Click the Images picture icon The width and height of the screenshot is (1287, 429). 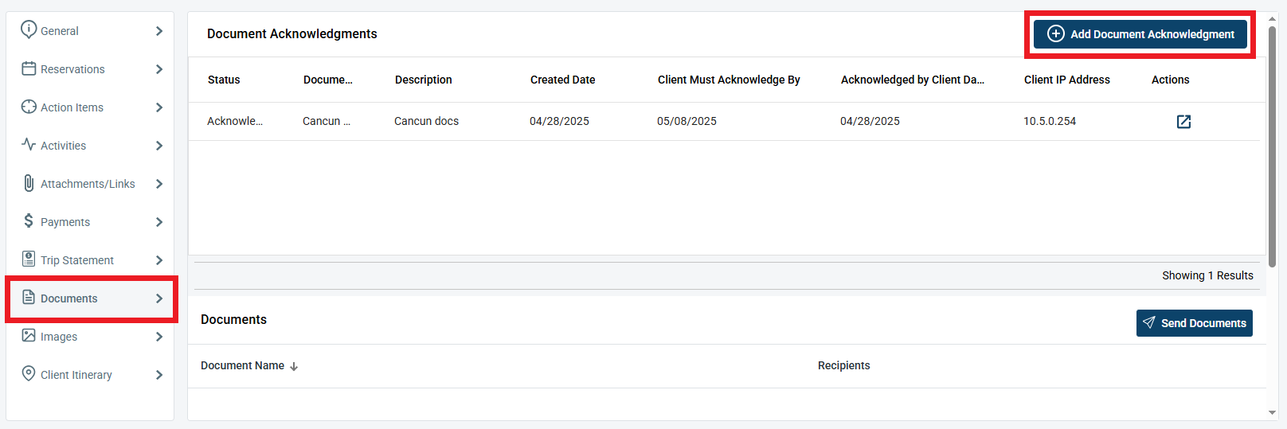pyautogui.click(x=29, y=335)
